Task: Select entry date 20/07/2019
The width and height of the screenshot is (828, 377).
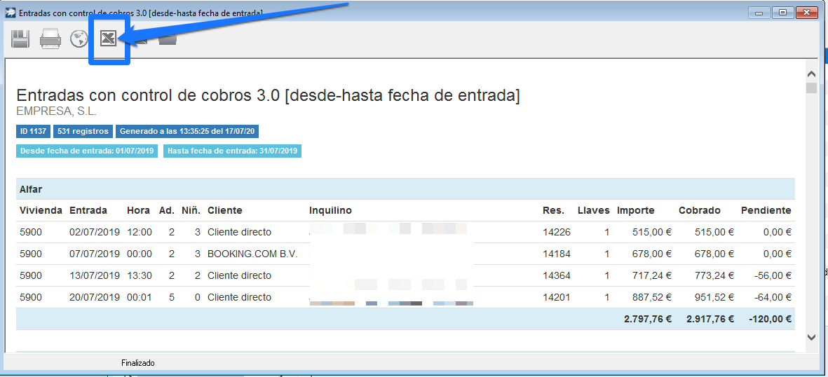Action: click(95, 297)
